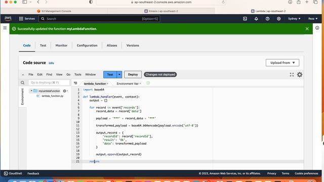Open the console settings gear in the top bar
This screenshot has height=182, width=324.
click(x=279, y=19)
